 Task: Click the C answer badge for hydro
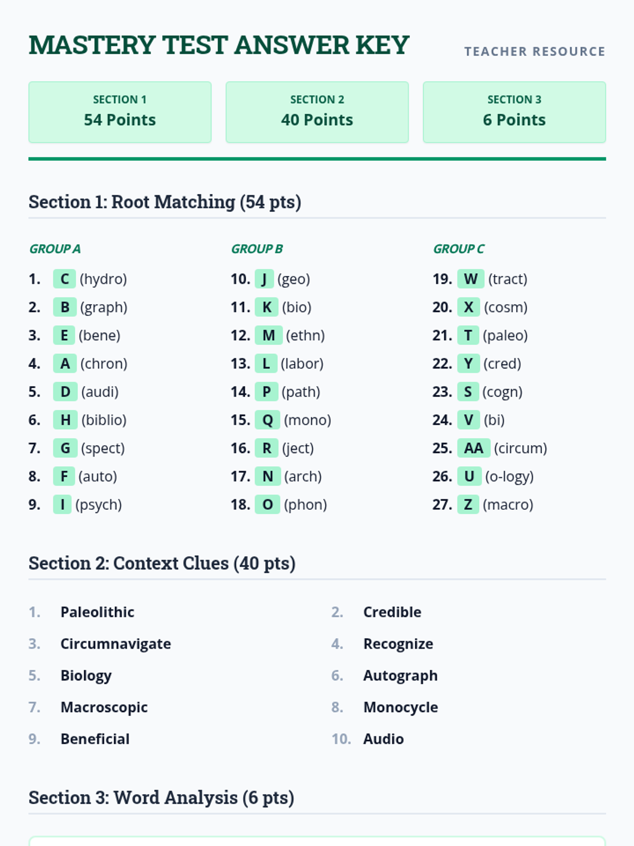coord(64,279)
